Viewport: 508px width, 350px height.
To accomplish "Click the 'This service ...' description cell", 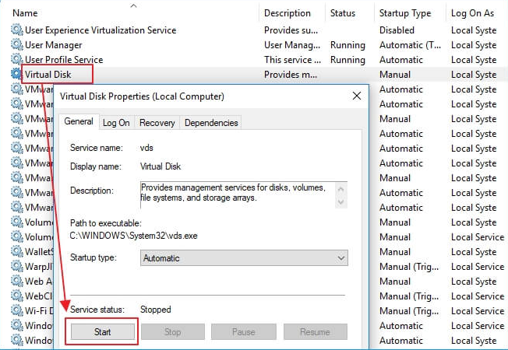I will pyautogui.click(x=292, y=60).
